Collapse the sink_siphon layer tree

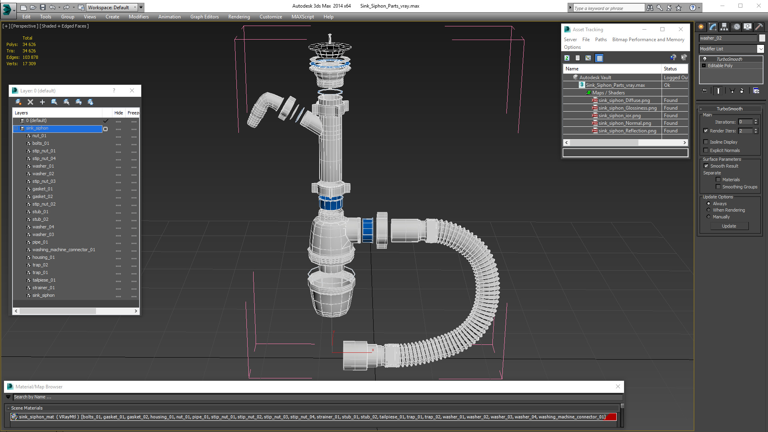16,128
